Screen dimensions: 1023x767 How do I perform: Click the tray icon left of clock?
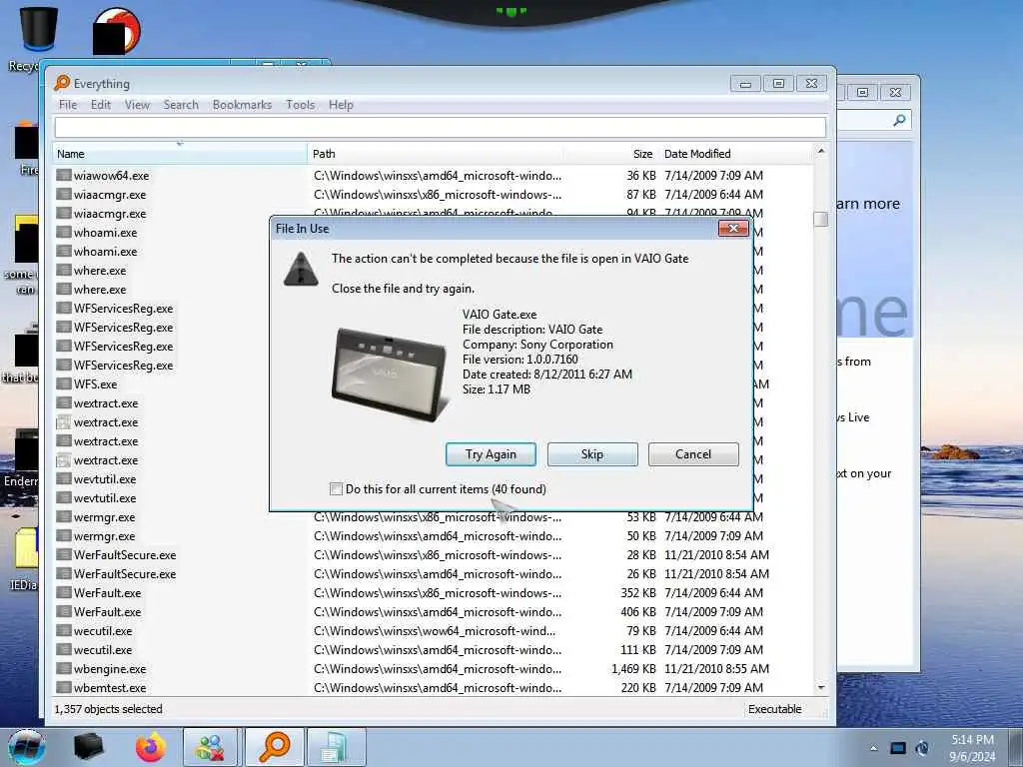point(922,748)
